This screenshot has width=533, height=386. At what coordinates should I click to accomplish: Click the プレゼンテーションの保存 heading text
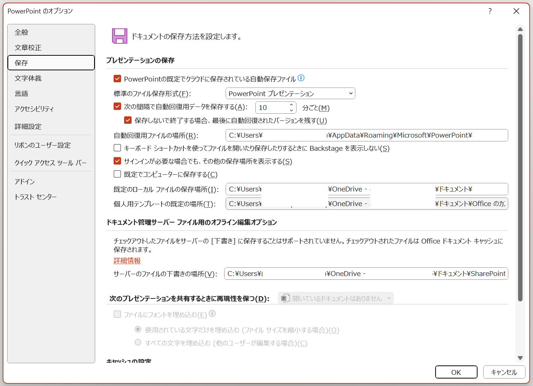(x=141, y=60)
